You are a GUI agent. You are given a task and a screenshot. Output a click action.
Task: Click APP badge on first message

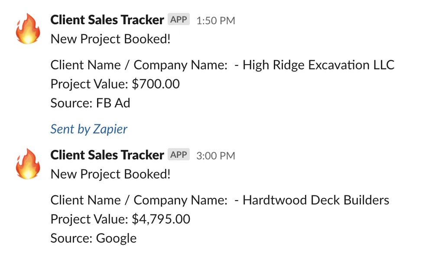tap(179, 19)
